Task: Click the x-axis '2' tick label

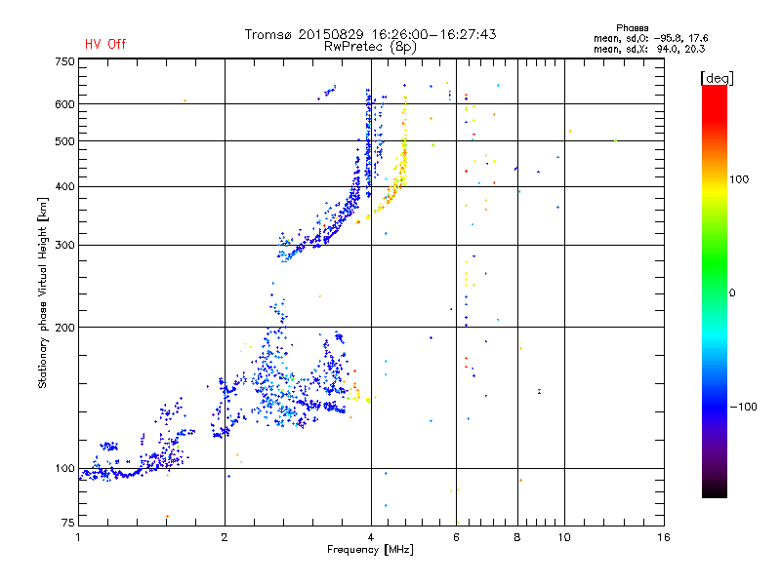Action: (225, 537)
